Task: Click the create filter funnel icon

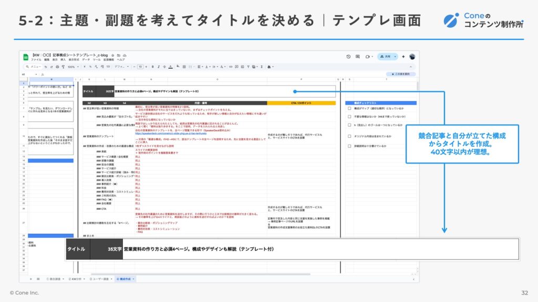Action: 249,67
